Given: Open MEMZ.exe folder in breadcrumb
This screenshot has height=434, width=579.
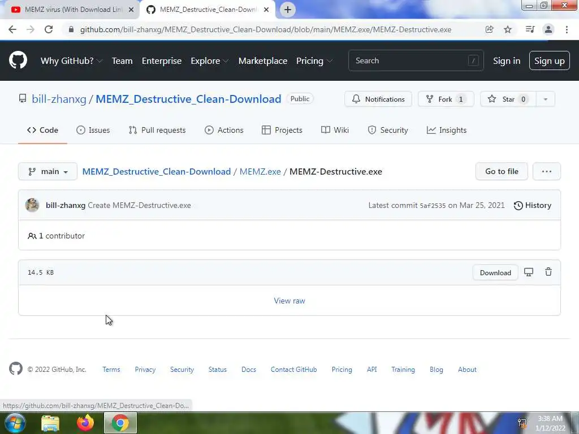Looking at the screenshot, I should pos(260,172).
